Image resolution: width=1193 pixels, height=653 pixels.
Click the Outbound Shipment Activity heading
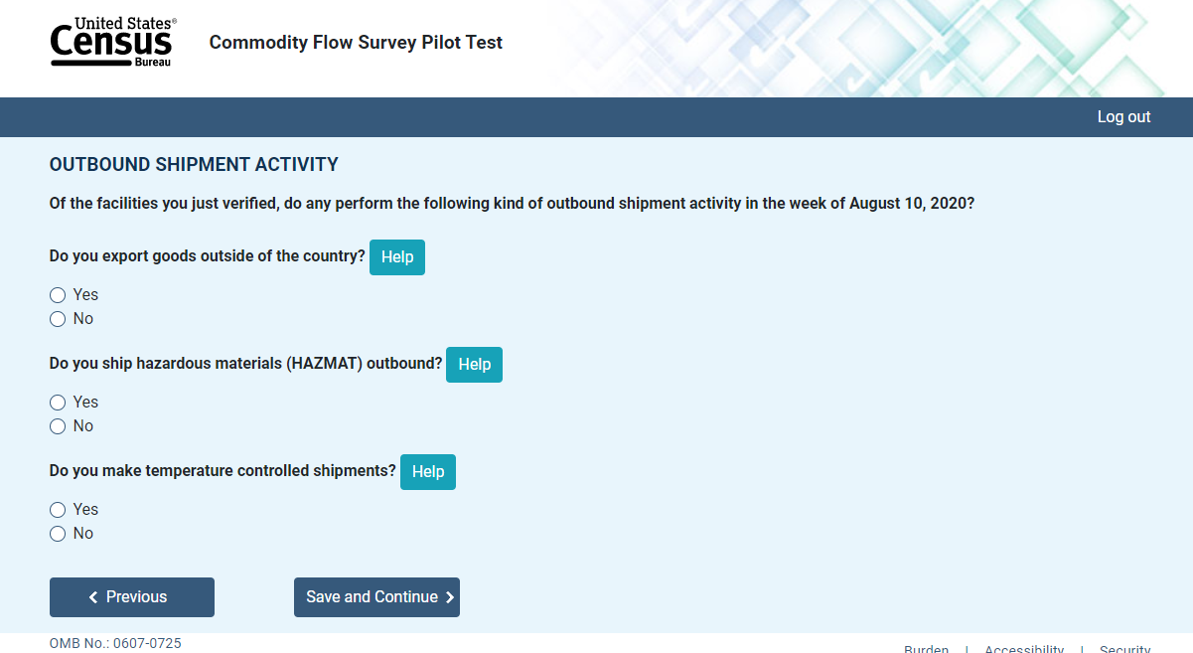tap(194, 165)
